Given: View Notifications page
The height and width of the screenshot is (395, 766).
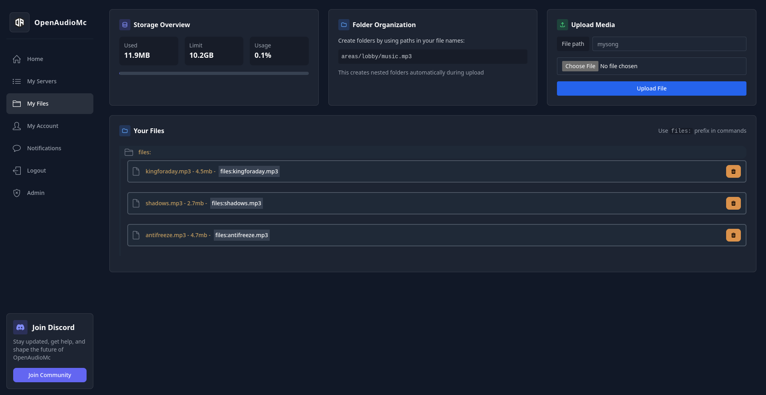Looking at the screenshot, I should click(50, 148).
